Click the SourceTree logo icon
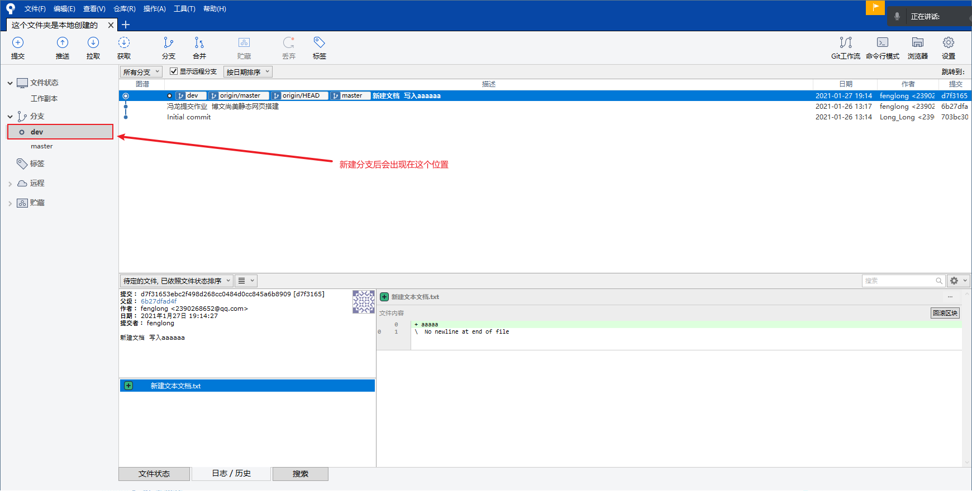Screen dimensions: 972x491 pyautogui.click(x=10, y=9)
